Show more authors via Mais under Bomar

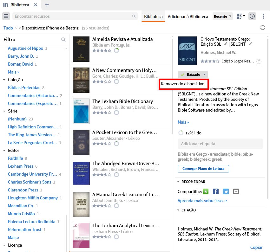tap(13, 72)
